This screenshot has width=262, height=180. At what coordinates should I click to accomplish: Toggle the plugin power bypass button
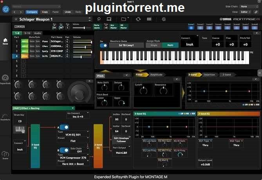click(x=5, y=9)
